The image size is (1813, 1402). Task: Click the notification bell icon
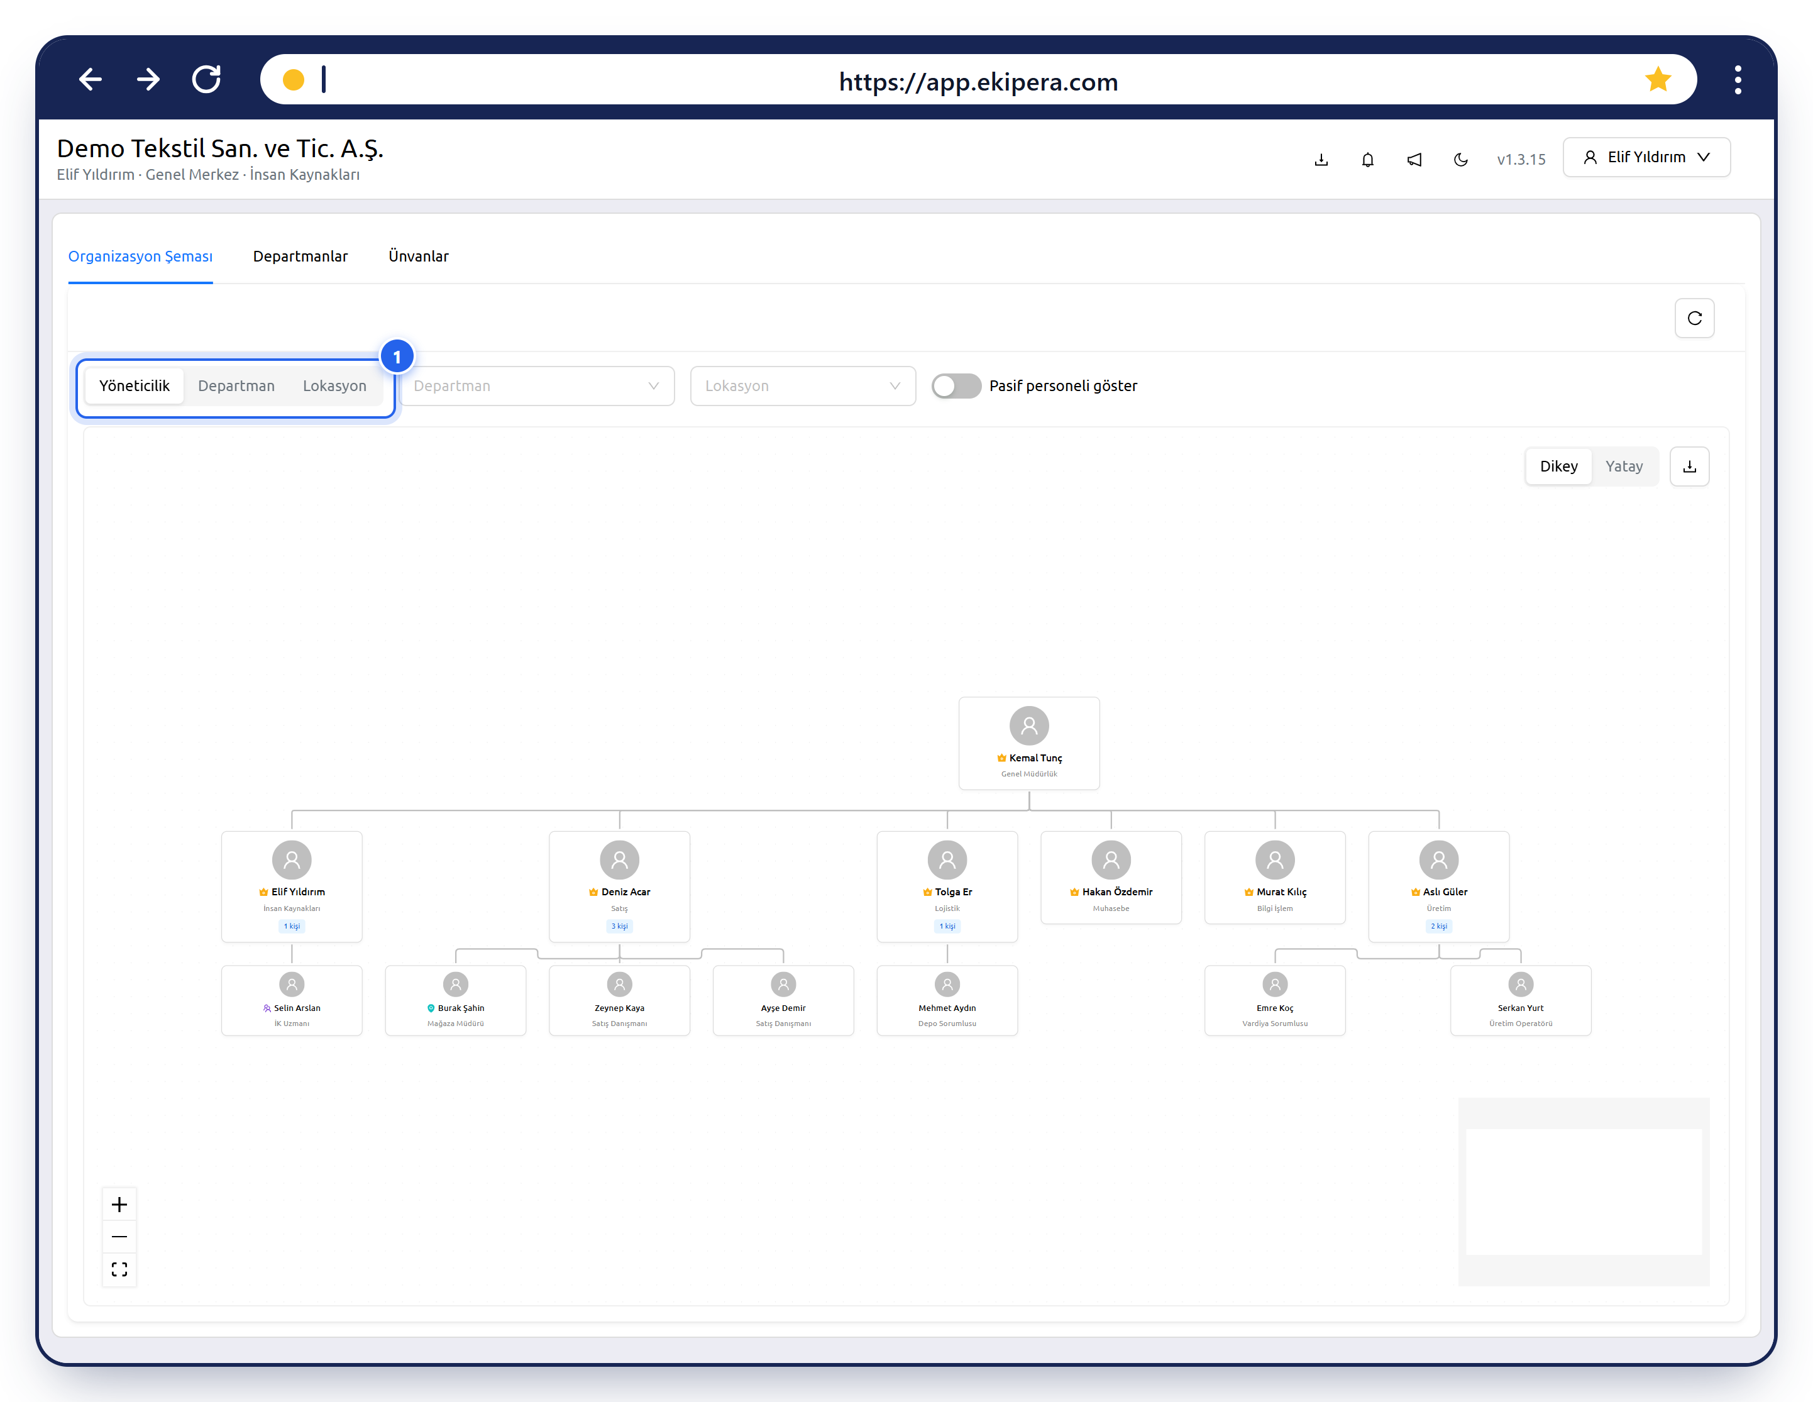tap(1367, 159)
